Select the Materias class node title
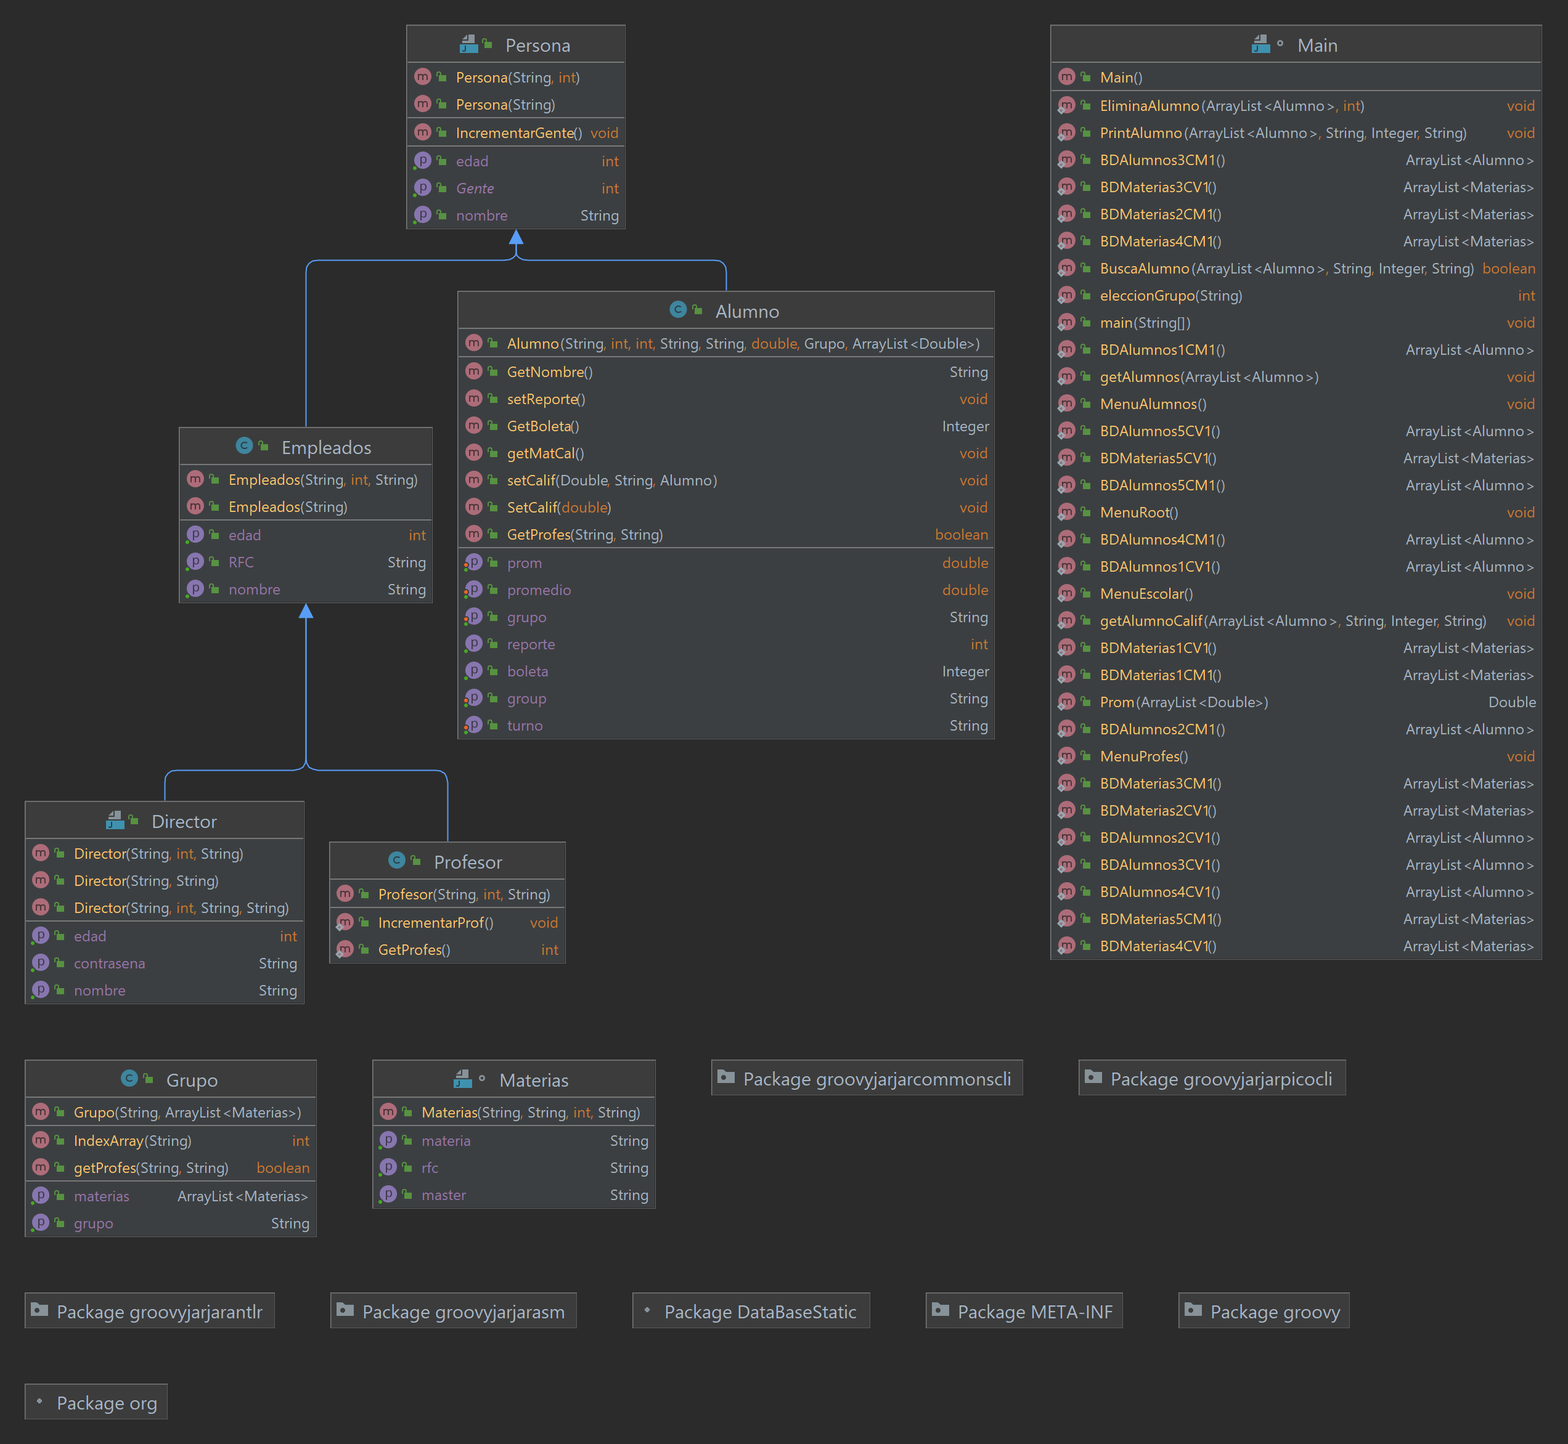Image resolution: width=1568 pixels, height=1444 pixels. (x=533, y=1080)
